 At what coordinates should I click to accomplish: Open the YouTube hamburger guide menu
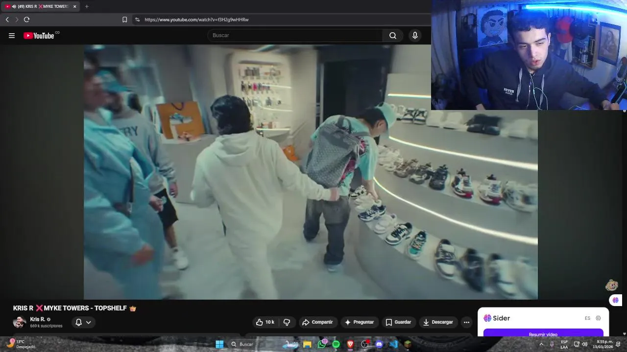pyautogui.click(x=12, y=35)
